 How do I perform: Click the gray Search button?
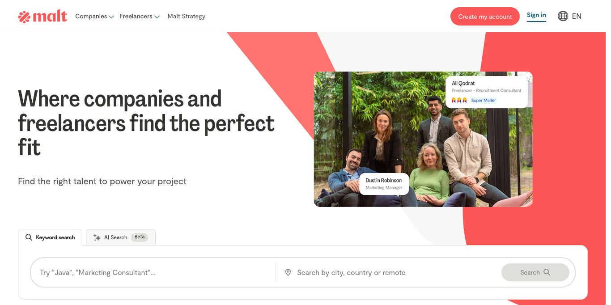(535, 272)
